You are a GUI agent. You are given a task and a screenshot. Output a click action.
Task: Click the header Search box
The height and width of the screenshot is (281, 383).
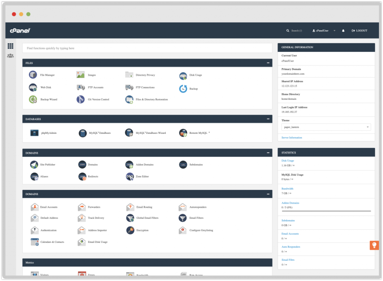[x=294, y=31]
